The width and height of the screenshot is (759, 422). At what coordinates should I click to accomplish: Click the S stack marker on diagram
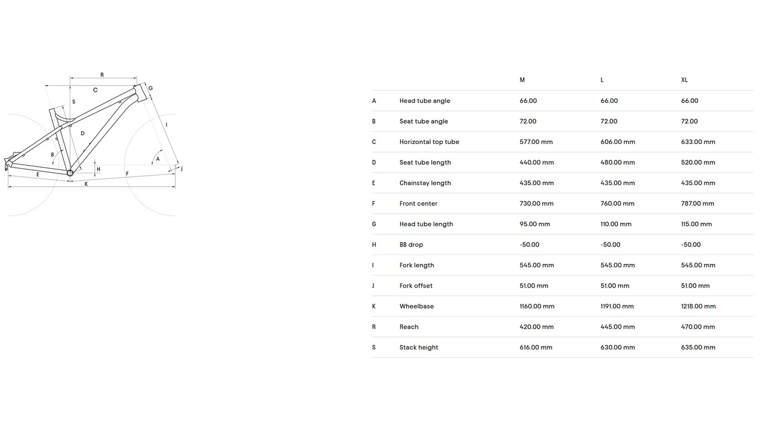pos(74,102)
